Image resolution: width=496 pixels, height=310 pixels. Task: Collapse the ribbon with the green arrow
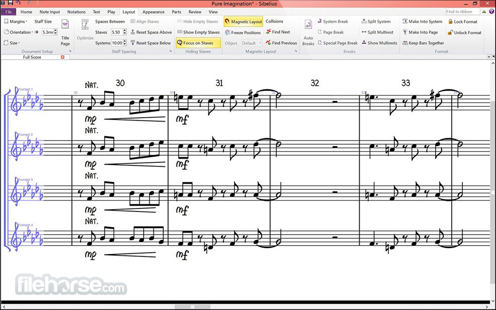pyautogui.click(x=484, y=12)
